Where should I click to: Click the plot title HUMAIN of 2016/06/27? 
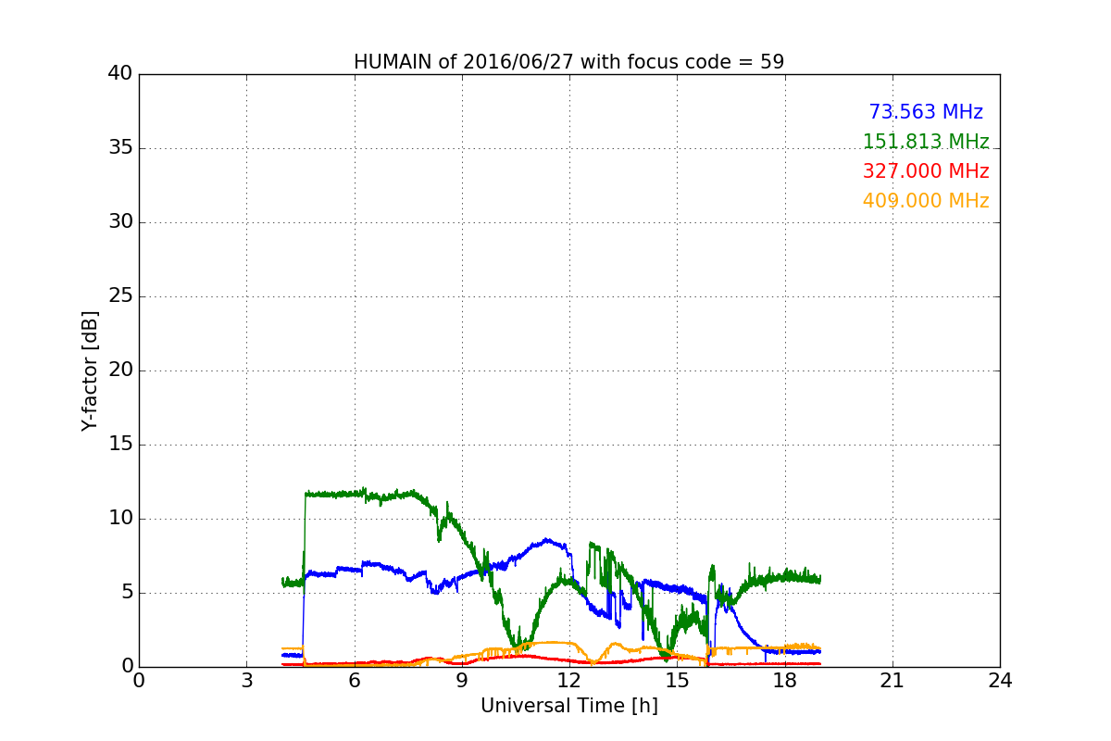568,62
